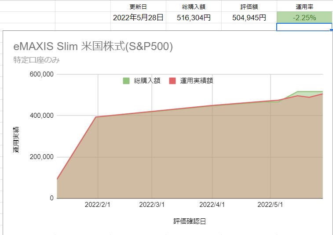Click the 0 y-axis label
This screenshot has height=235, width=333.
pyautogui.click(x=51, y=198)
